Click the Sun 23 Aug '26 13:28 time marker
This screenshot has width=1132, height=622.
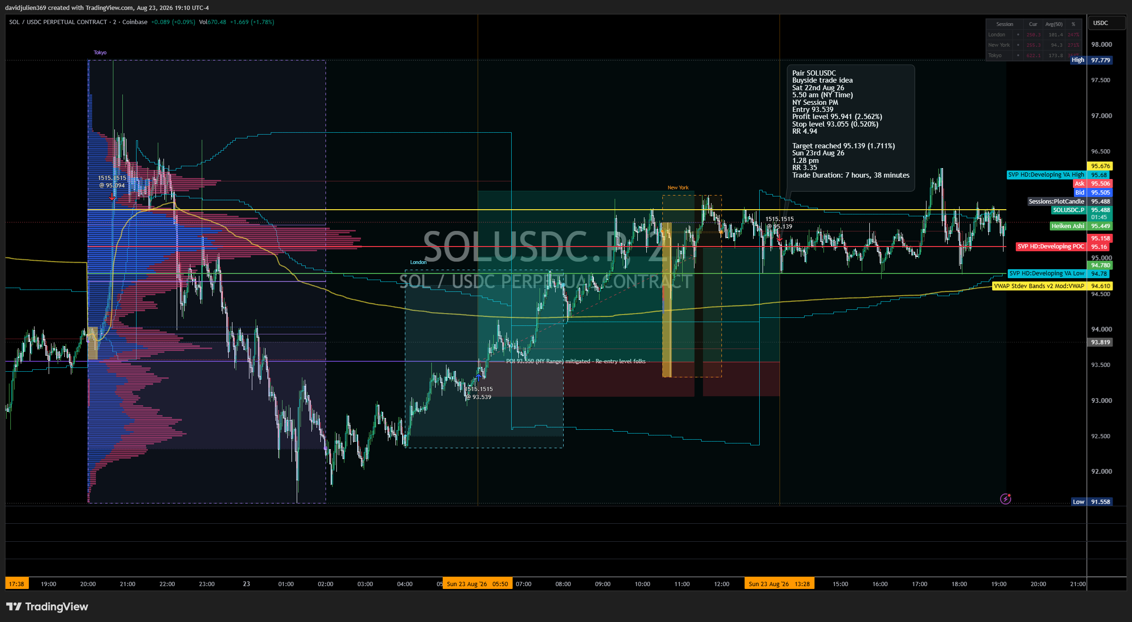pyautogui.click(x=779, y=584)
